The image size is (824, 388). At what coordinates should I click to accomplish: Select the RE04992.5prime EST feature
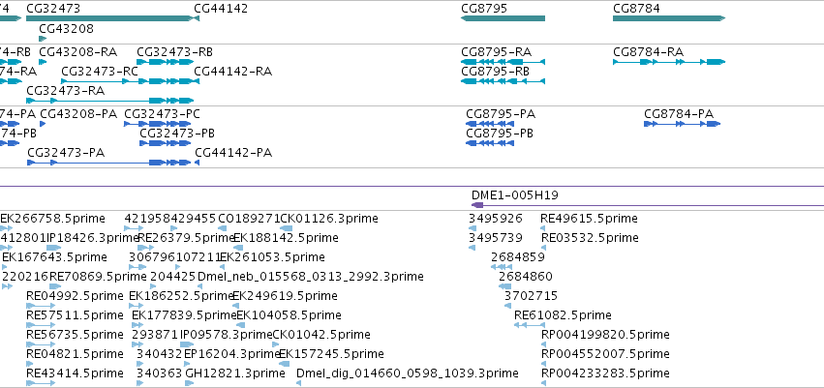pos(41,306)
